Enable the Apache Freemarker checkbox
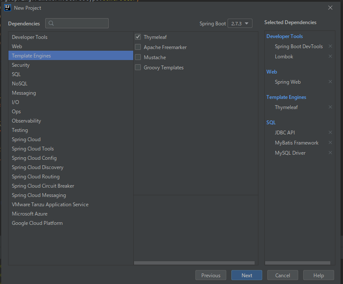Screen dimensions: 343x284 (138, 47)
